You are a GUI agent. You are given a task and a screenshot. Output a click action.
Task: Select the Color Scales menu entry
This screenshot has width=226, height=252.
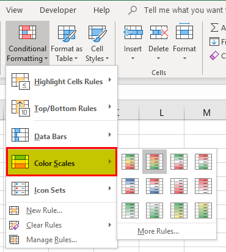point(62,162)
